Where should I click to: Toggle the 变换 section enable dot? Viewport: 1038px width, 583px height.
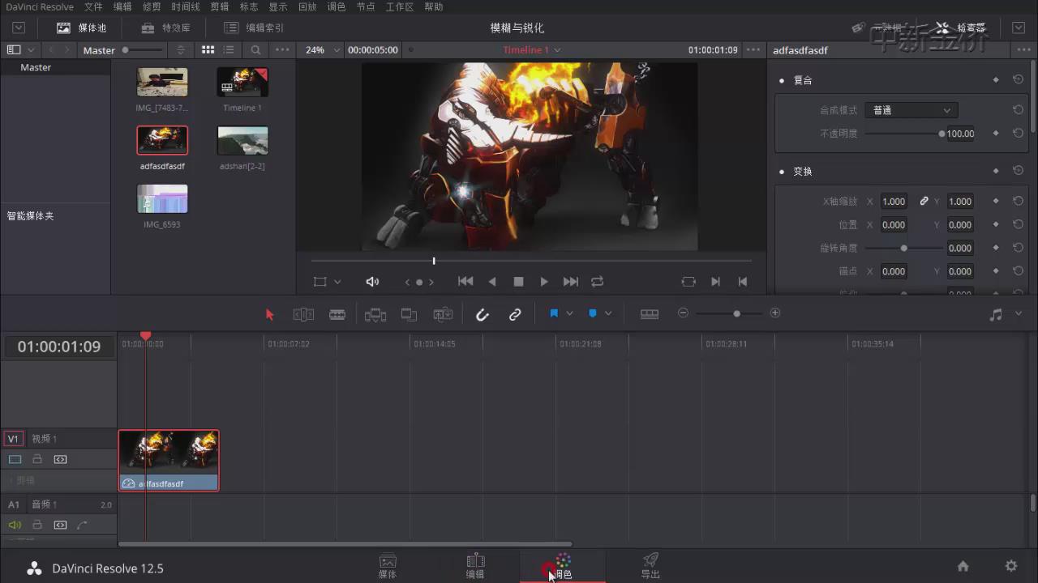point(782,172)
